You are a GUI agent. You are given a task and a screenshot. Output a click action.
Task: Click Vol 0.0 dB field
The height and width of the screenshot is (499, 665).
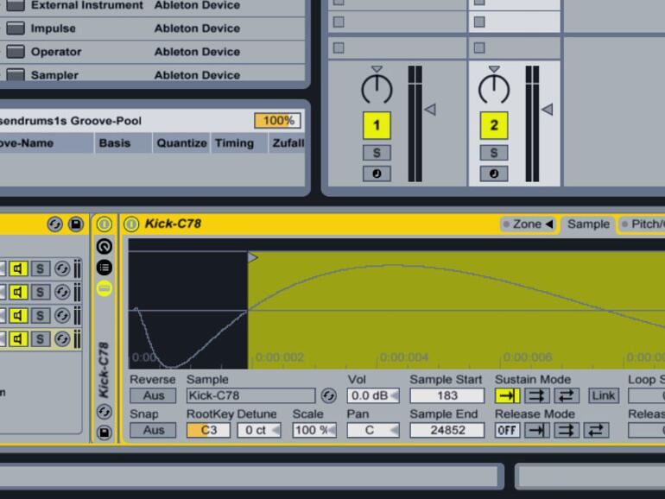373,395
